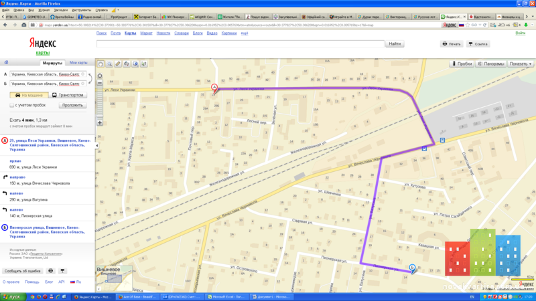536x301 pixels.
Task: Click route marker A on the map
Action: click(214, 88)
